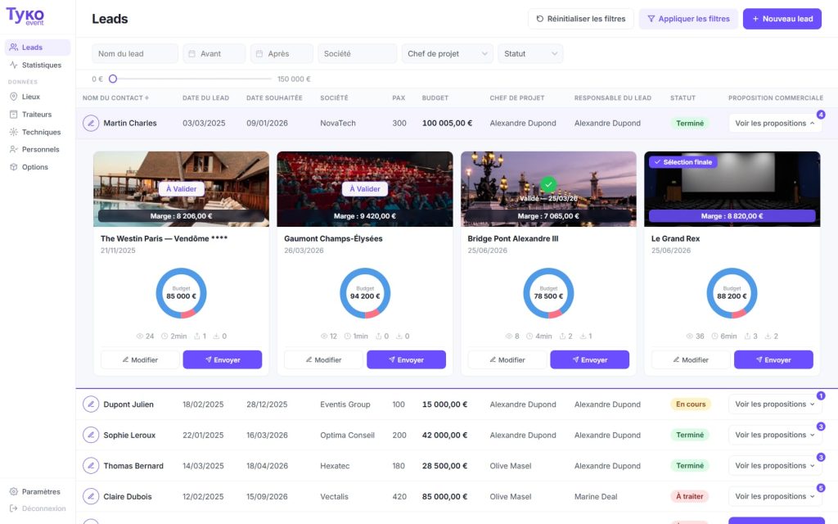This screenshot has height=524, width=838.
Task: Click the green validated checkmark on Bridge card
Action: coord(548,184)
